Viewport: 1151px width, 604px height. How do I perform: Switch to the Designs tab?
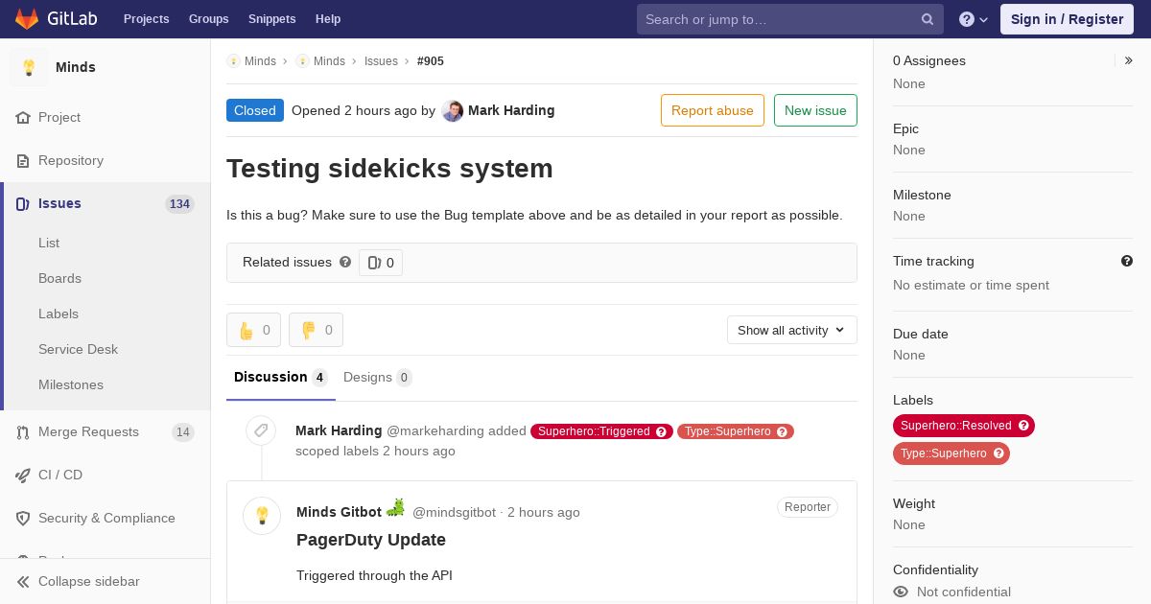[378, 378]
